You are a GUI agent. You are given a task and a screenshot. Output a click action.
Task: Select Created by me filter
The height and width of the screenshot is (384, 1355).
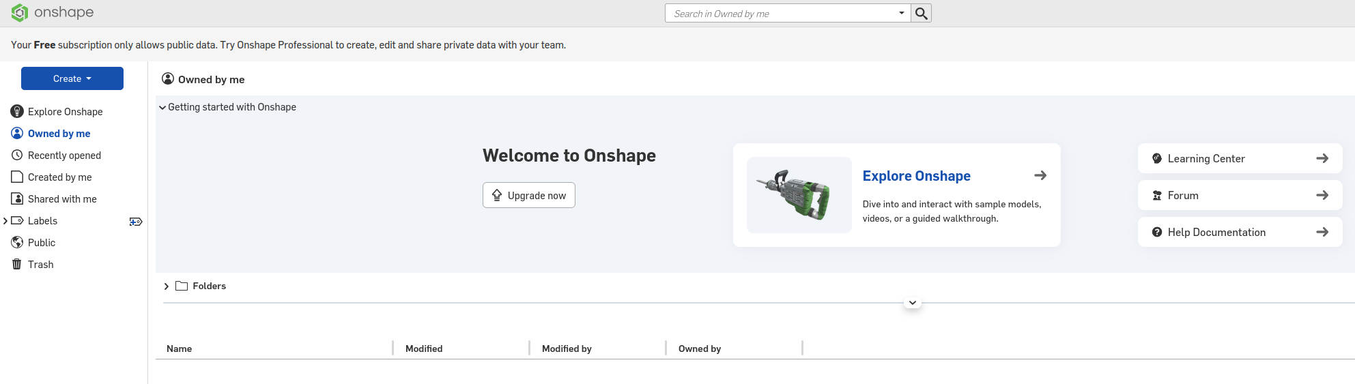(60, 177)
